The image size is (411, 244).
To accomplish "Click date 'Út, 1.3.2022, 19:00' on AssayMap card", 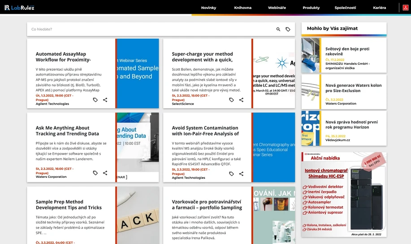I will pyautogui.click(x=55, y=97).
